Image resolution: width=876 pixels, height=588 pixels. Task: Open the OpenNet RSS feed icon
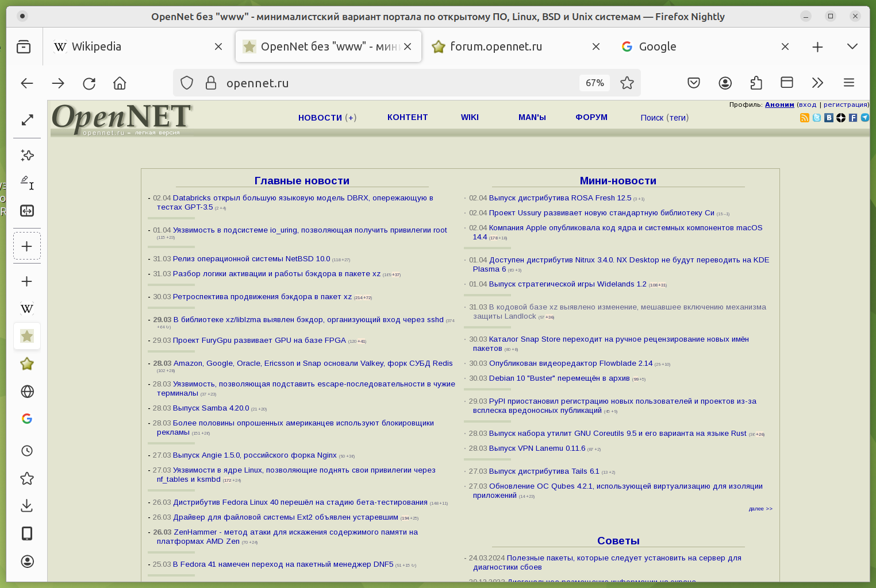[x=805, y=118]
